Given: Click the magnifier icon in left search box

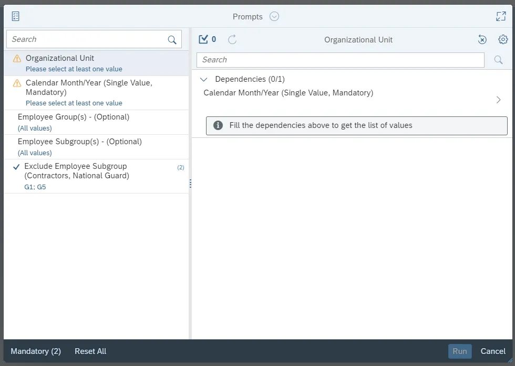Looking at the screenshot, I should (x=172, y=39).
